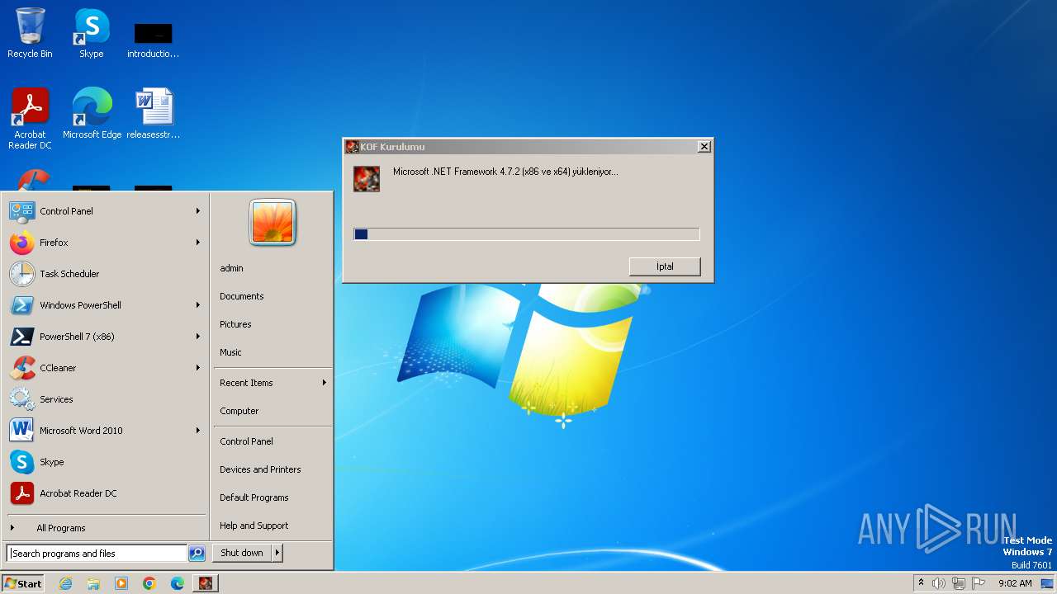This screenshot has height=594, width=1057.
Task: Click the taskbar clock showing 9:02 AM
Action: [x=1015, y=583]
